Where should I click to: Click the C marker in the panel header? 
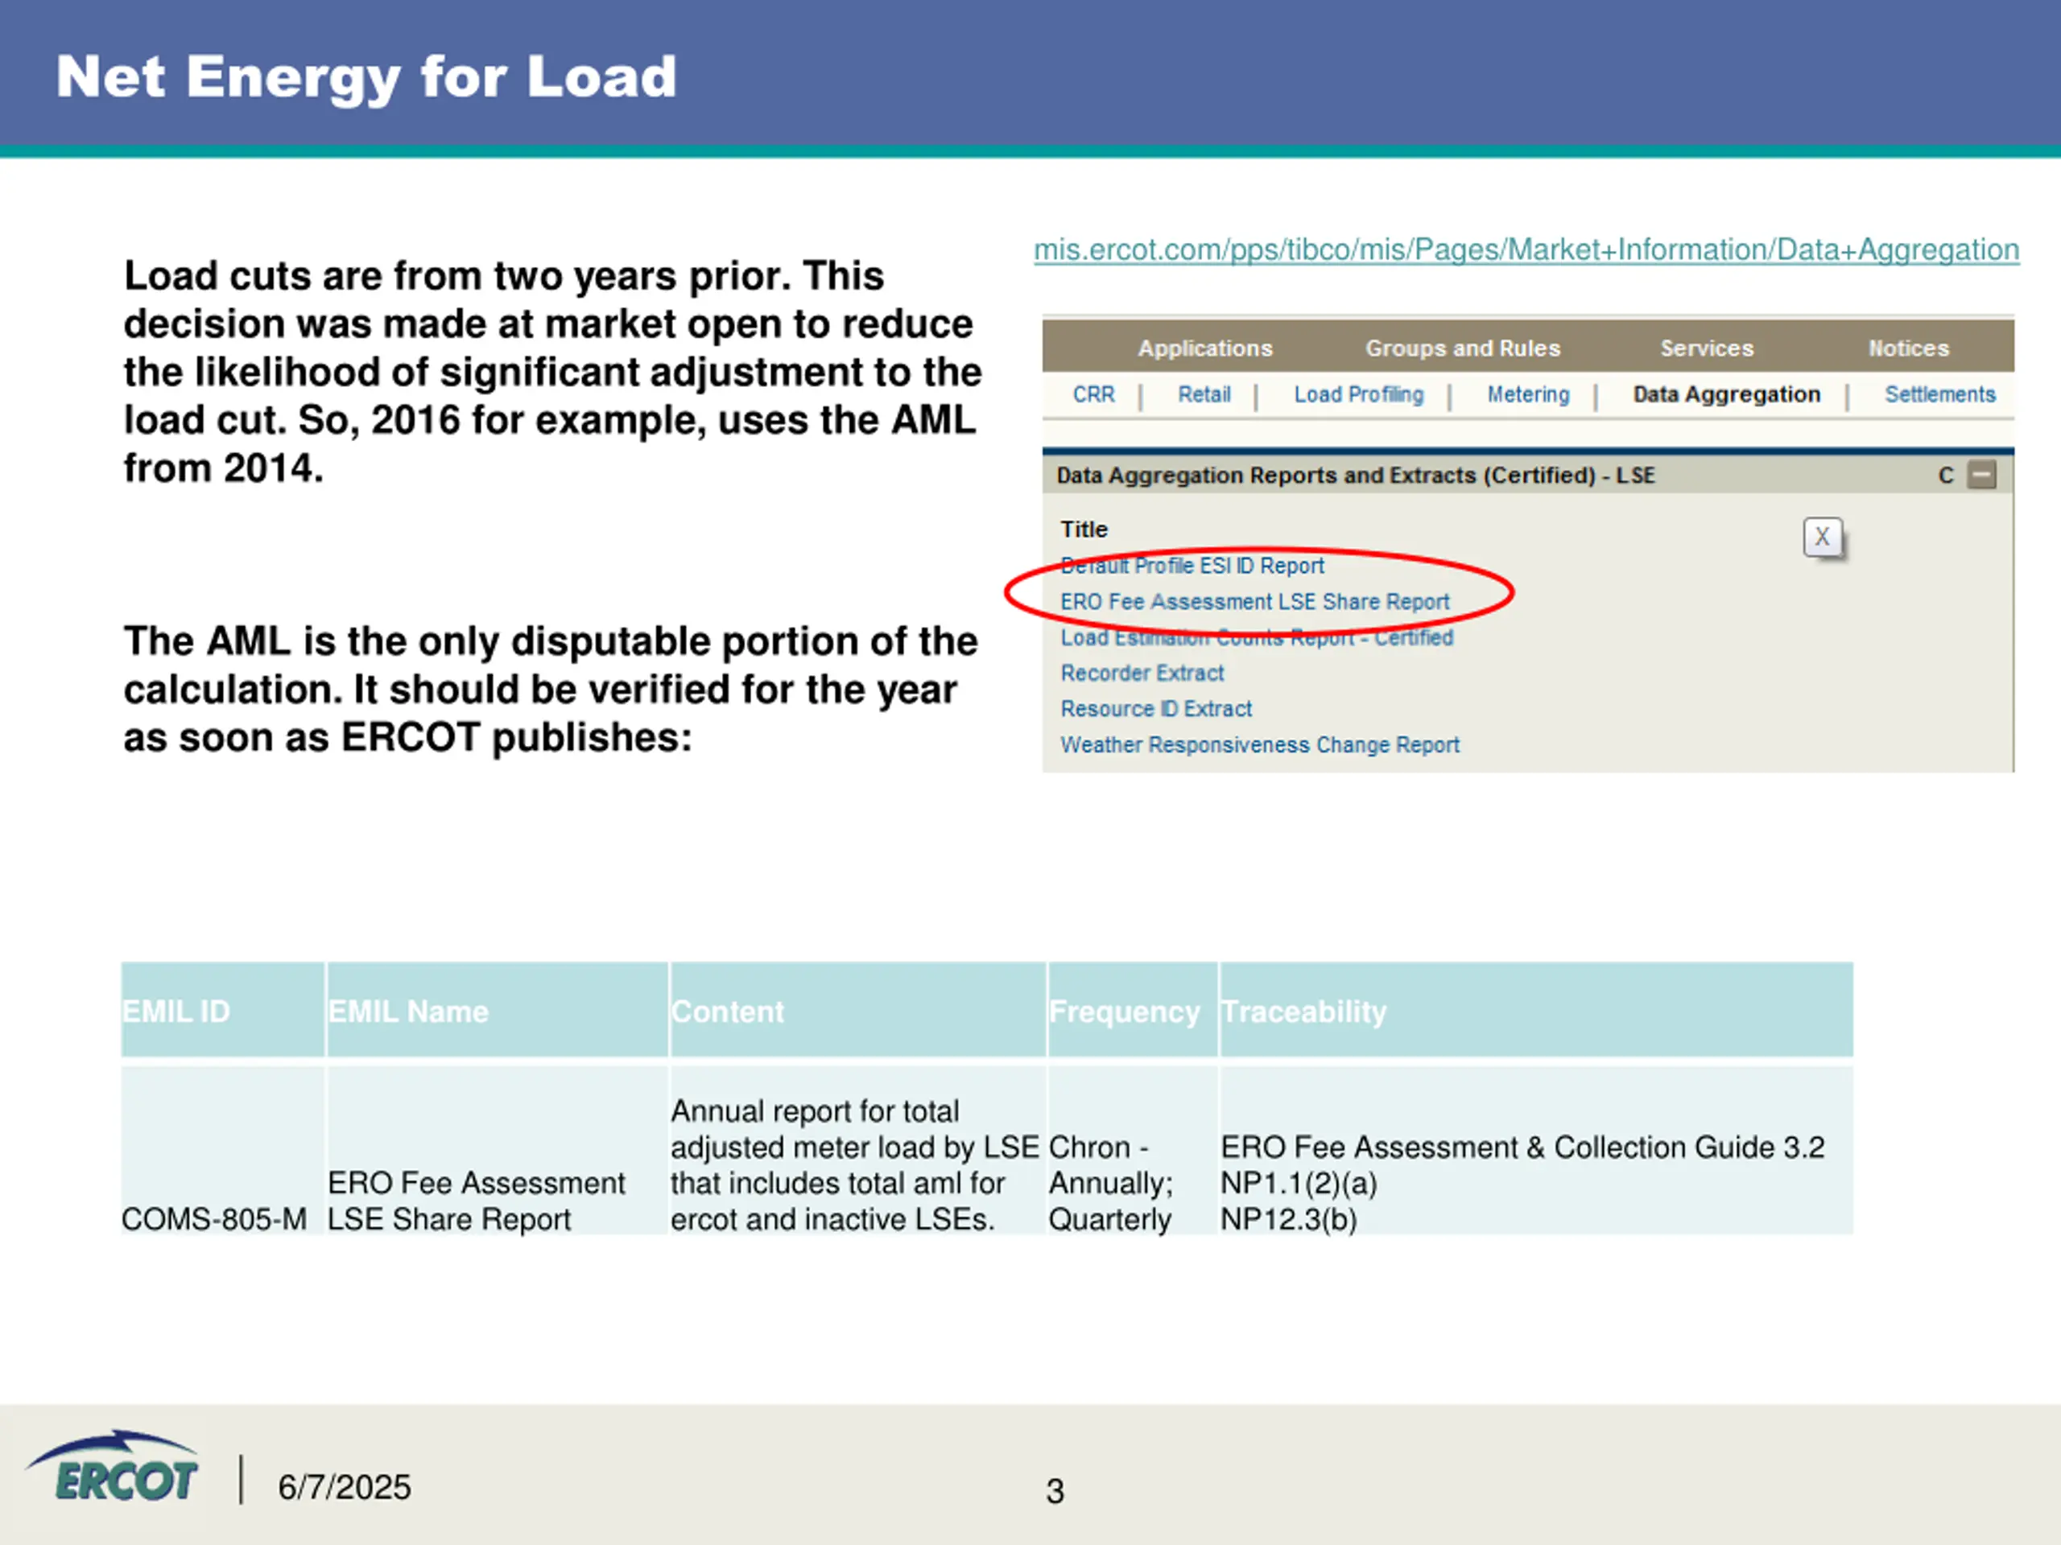(1945, 476)
